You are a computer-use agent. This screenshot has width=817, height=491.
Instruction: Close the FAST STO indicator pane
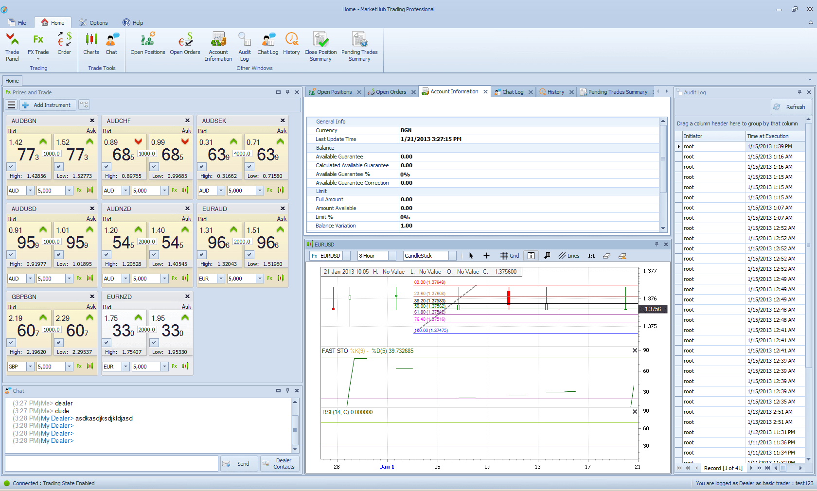635,351
